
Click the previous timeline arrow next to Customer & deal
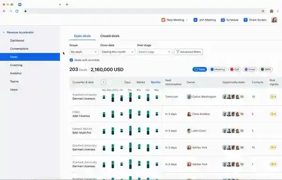103,82
